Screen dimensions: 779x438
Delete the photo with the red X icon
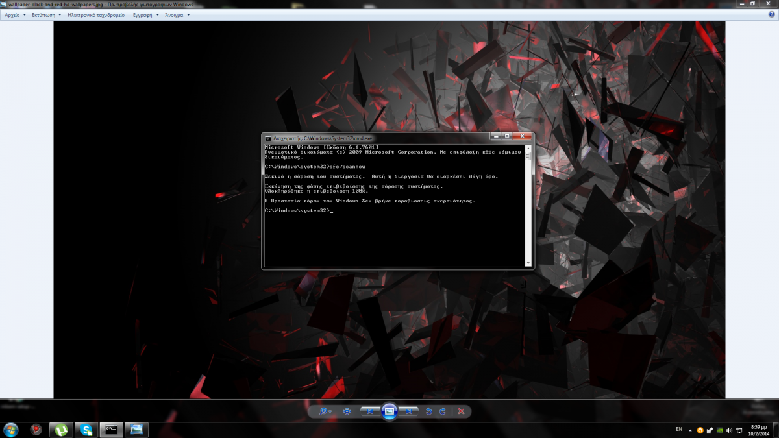pos(461,411)
